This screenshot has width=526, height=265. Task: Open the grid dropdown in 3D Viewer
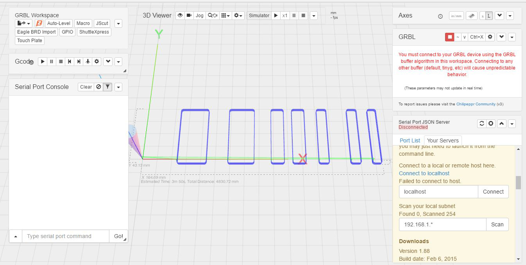(x=225, y=16)
